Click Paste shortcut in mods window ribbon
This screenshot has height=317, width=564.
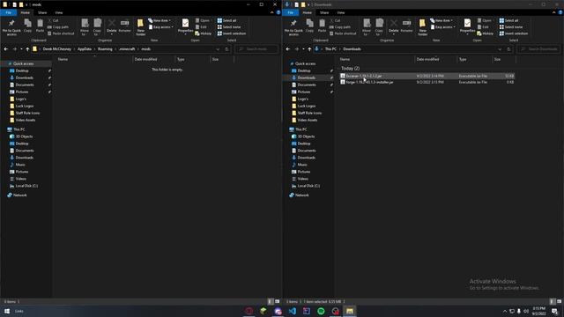click(x=61, y=33)
